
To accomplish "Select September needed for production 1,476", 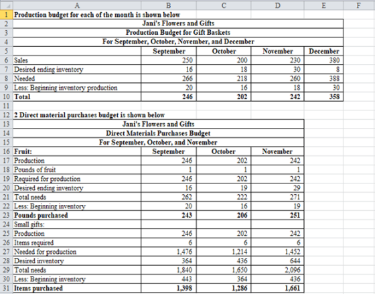I will tap(169, 252).
